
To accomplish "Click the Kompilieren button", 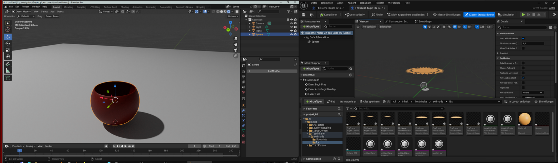I will point(329,15).
